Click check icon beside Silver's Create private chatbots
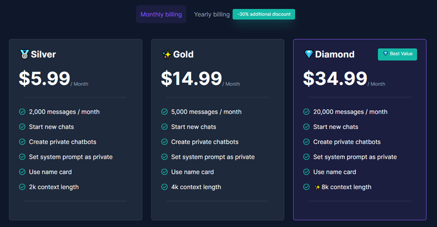Viewport: 437px width, 227px height. [x=22, y=142]
